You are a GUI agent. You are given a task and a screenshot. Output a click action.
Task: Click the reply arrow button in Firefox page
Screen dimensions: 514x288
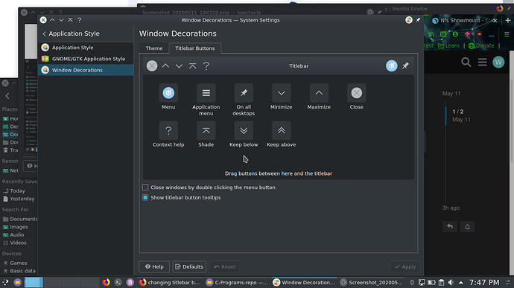pos(450,227)
